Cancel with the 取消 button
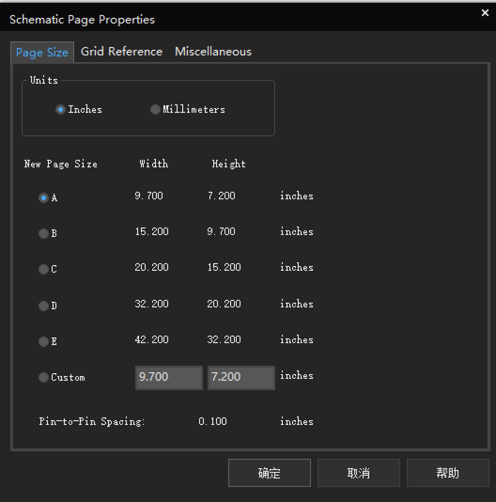The height and width of the screenshot is (502, 496). tap(359, 472)
